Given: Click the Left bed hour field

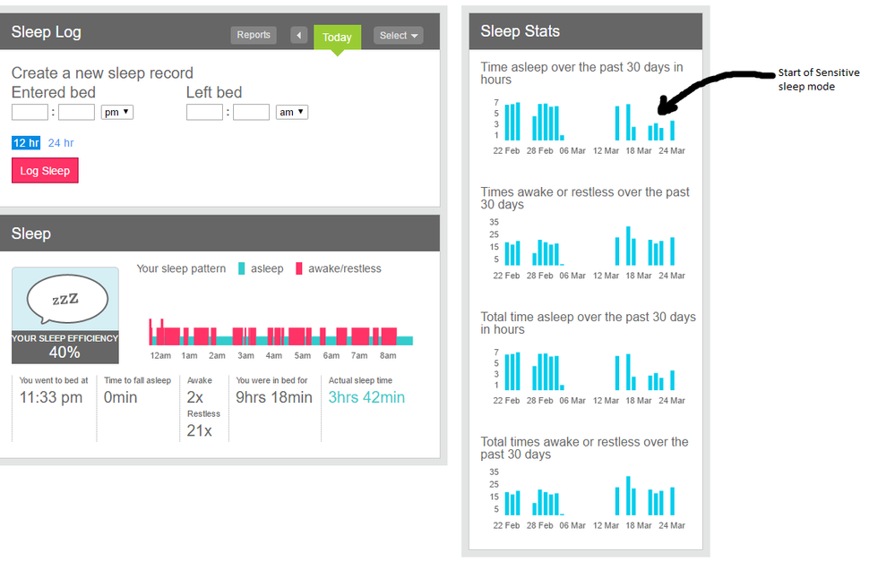Looking at the screenshot, I should [x=204, y=112].
